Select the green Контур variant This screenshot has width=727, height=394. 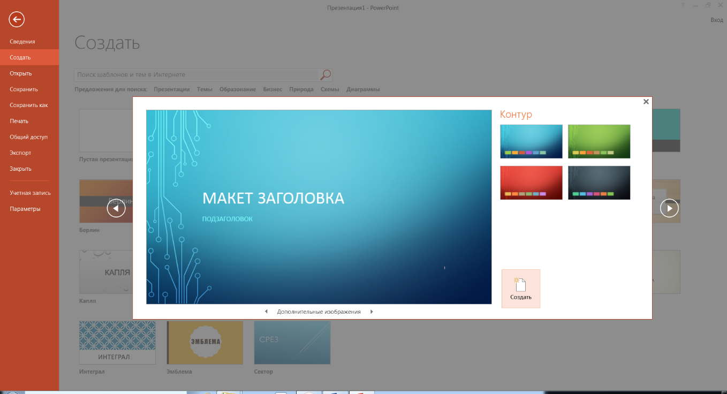pos(599,141)
